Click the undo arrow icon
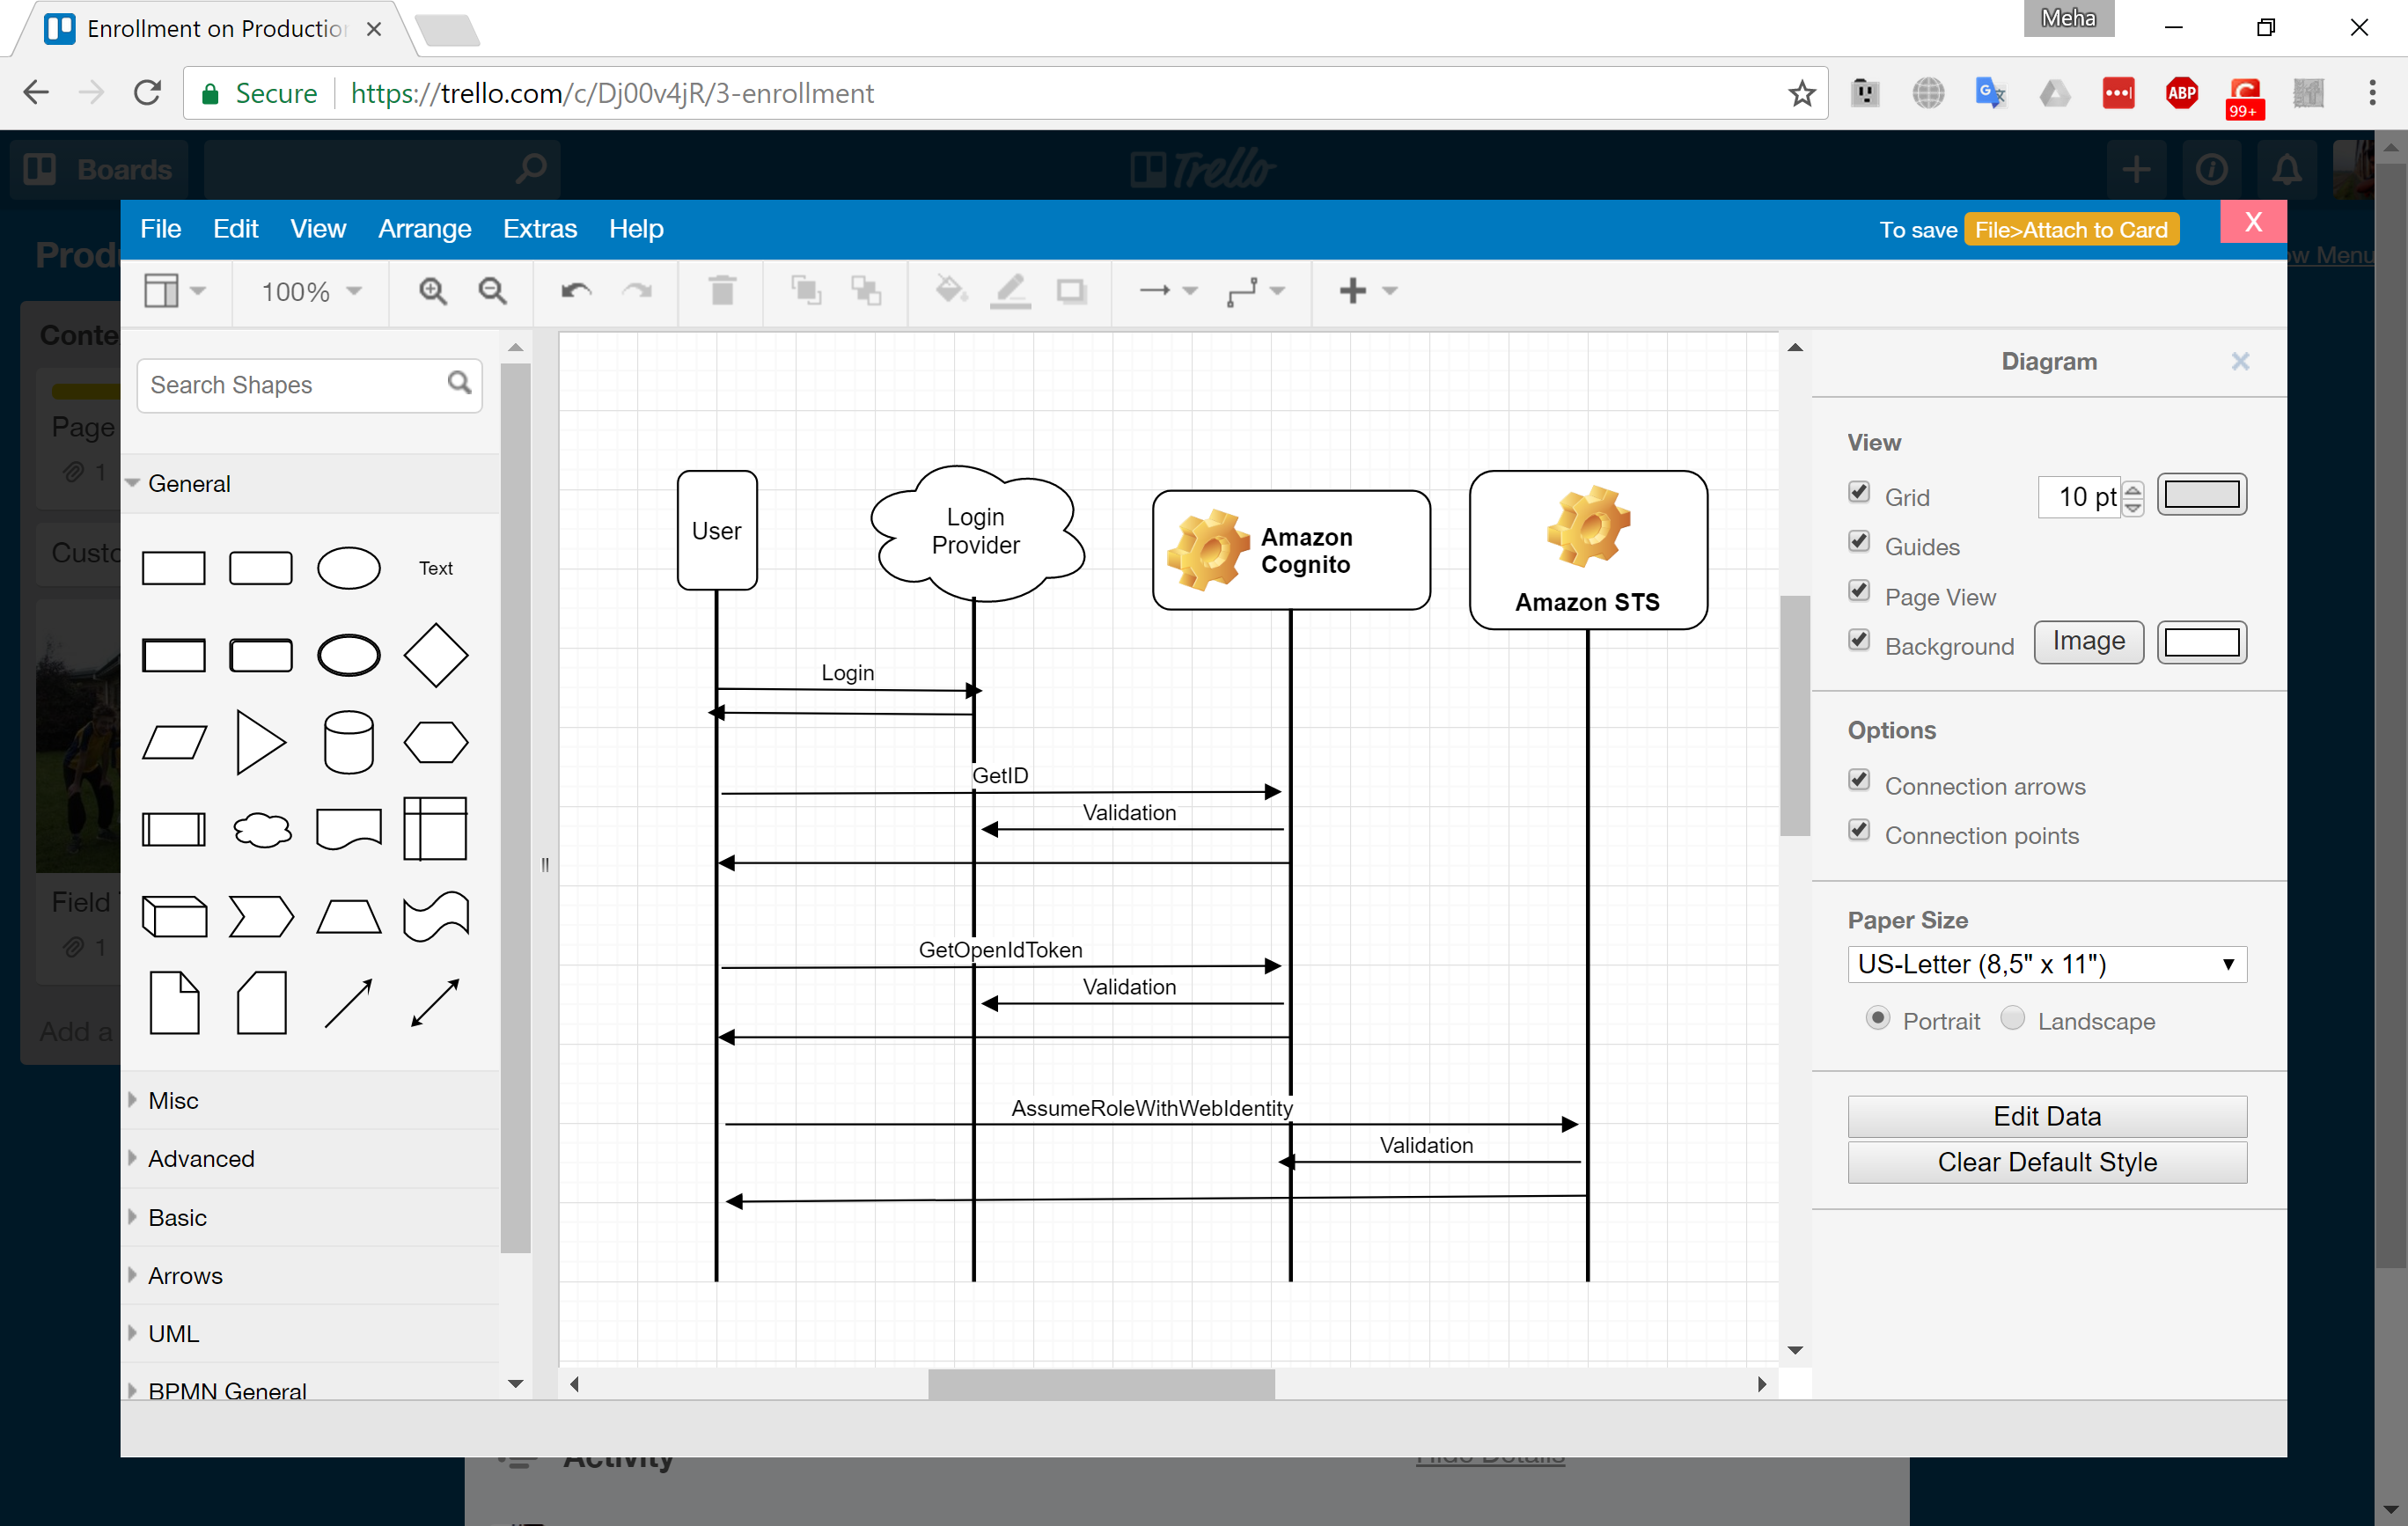This screenshot has width=2408, height=1526. (x=576, y=291)
